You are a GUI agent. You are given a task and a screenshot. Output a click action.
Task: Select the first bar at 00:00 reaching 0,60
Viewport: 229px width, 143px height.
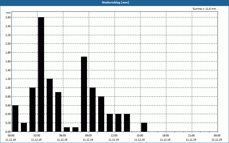(x=15, y=118)
